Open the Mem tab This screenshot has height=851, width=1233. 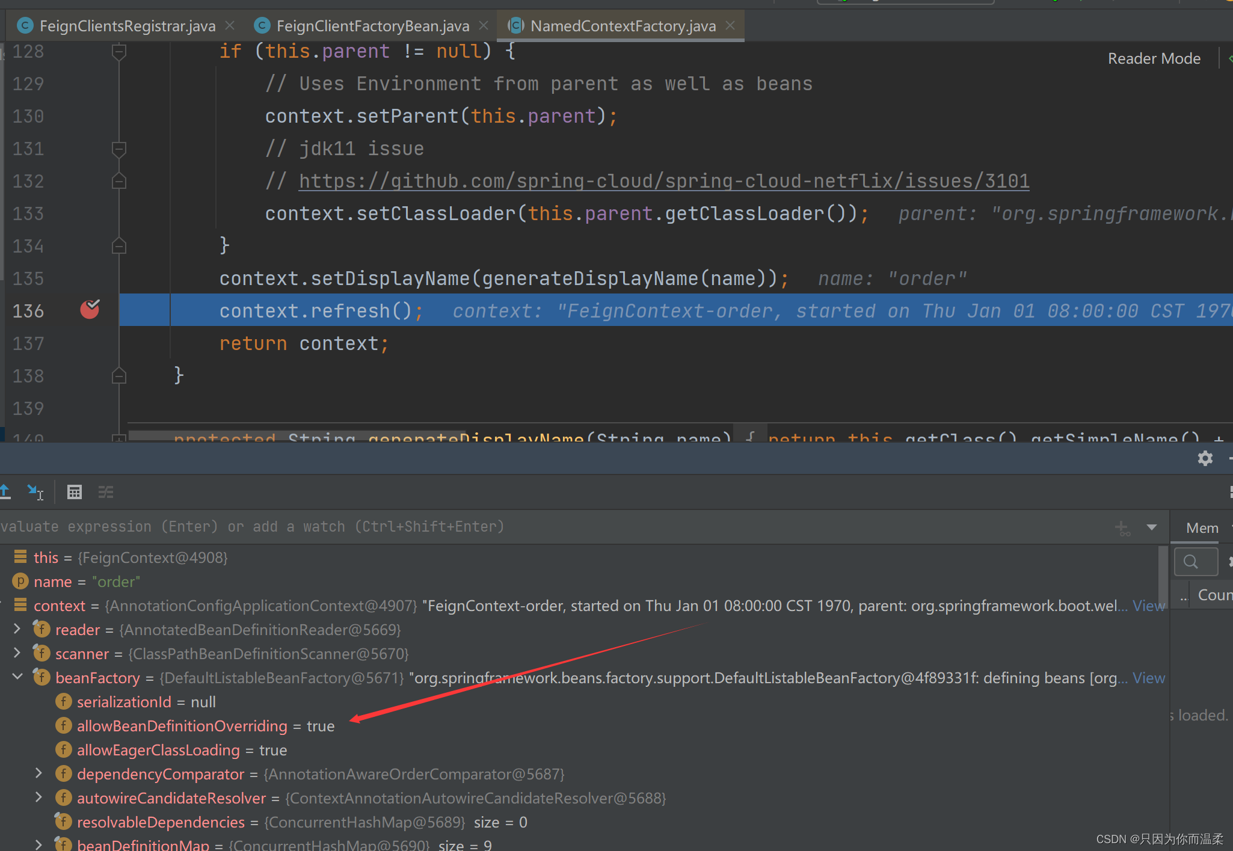1202,528
